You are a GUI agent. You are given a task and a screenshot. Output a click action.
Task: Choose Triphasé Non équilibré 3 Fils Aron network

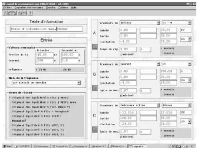(44, 102)
